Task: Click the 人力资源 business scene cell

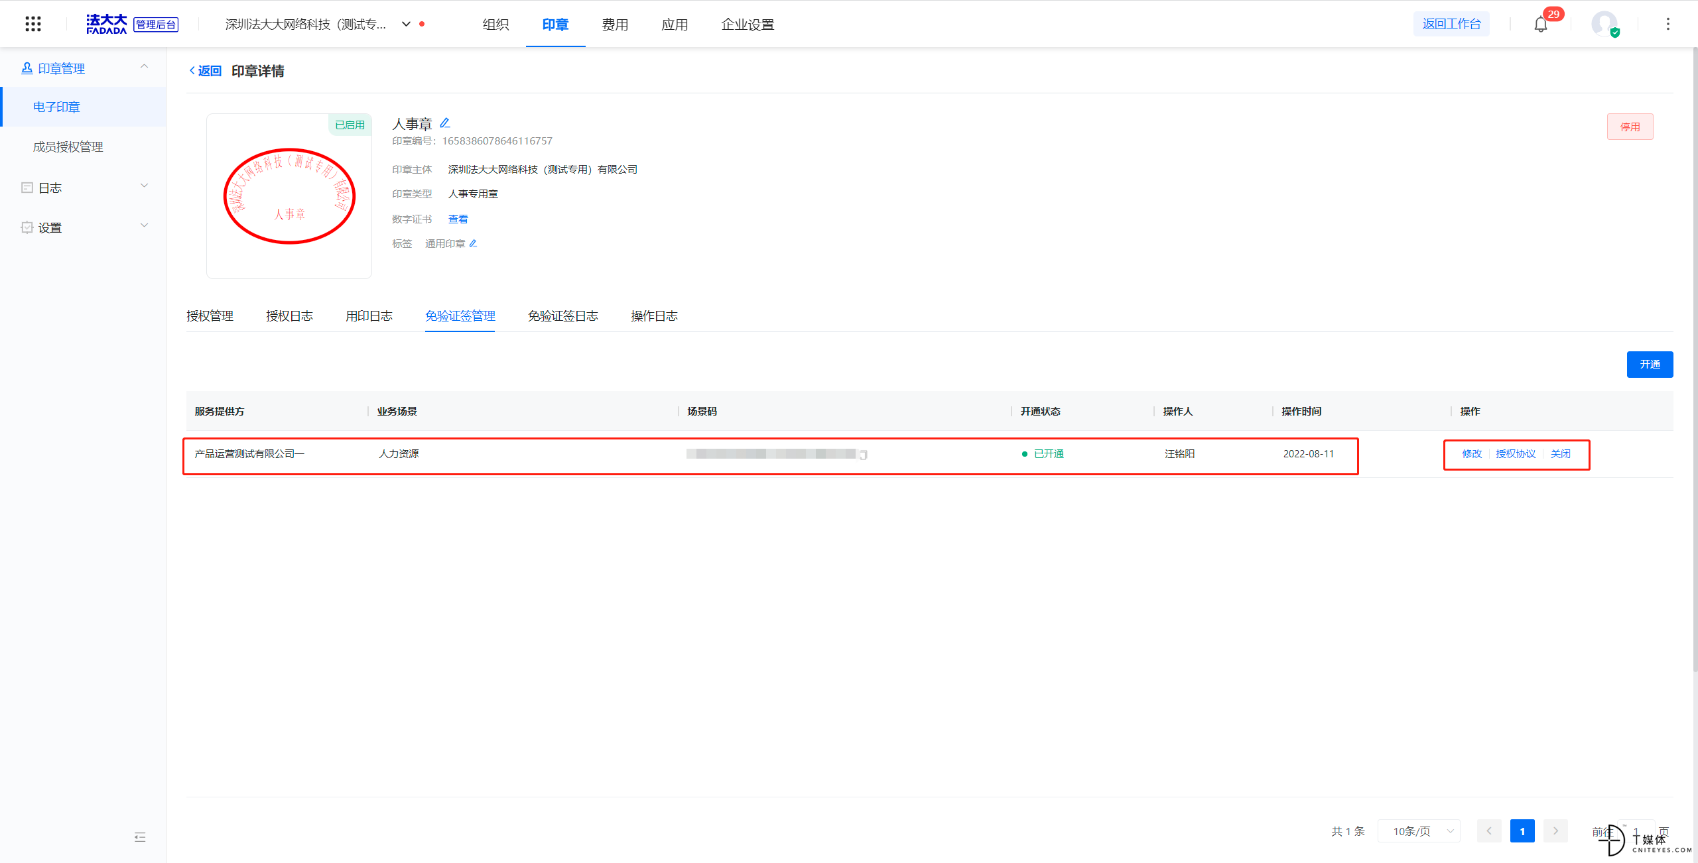Action: [399, 454]
